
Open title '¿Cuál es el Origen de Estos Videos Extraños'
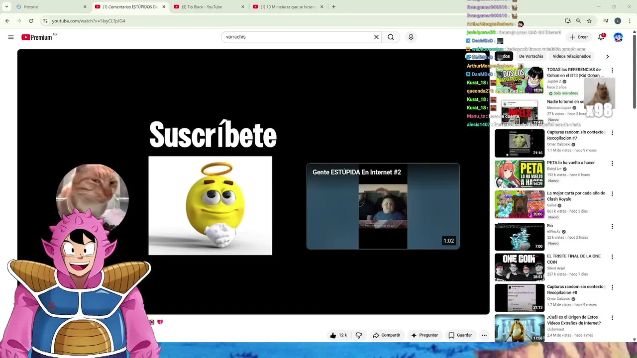(x=574, y=320)
